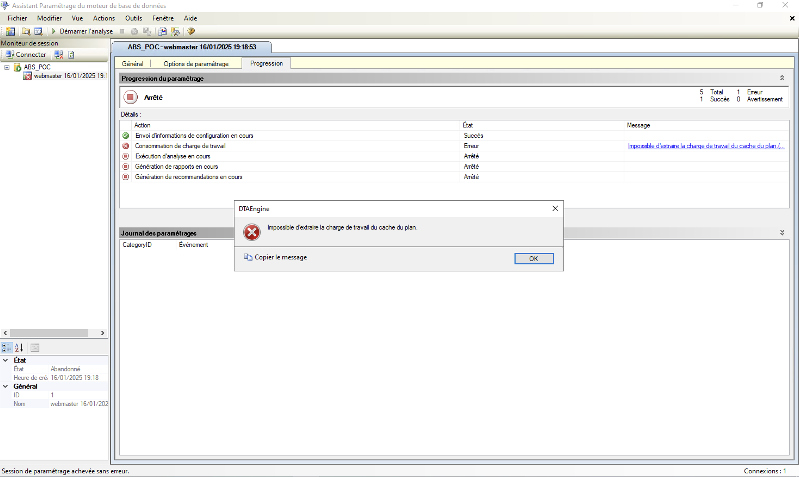Click the green play arrow icon

(x=54, y=31)
